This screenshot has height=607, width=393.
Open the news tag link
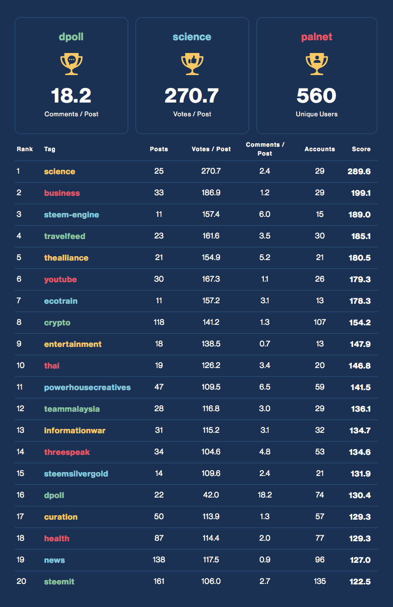pyautogui.click(x=55, y=560)
